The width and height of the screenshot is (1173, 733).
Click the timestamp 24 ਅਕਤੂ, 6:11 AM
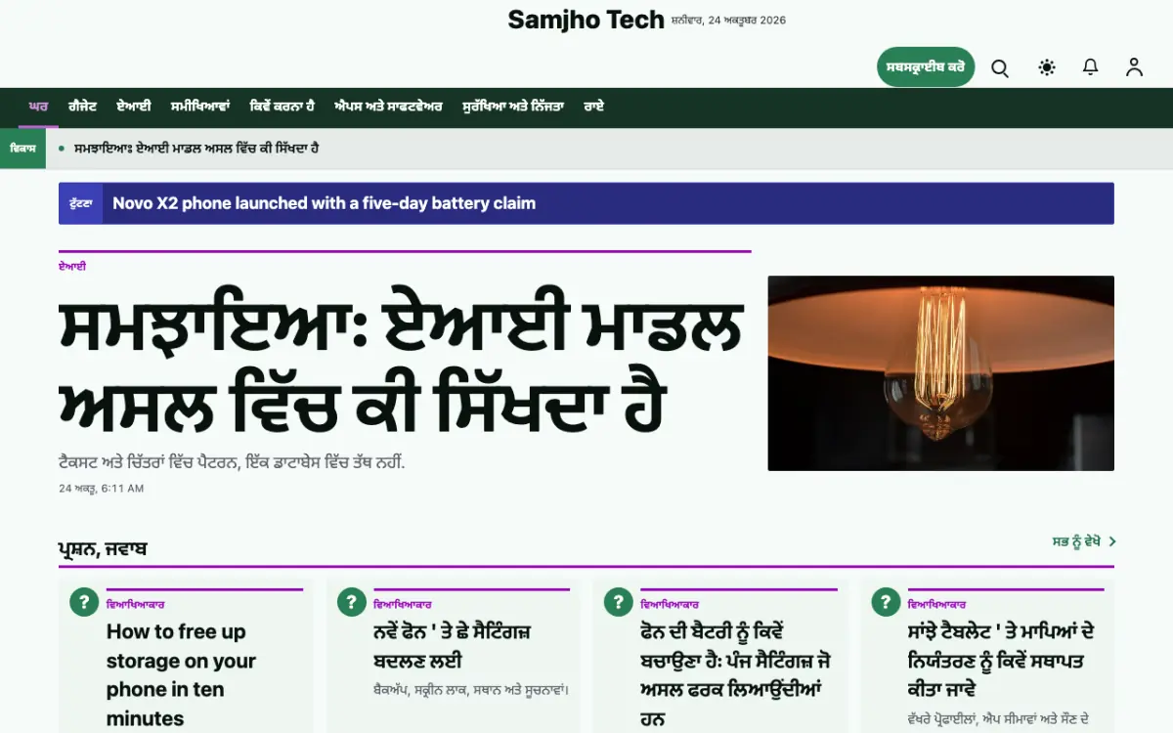click(x=102, y=488)
